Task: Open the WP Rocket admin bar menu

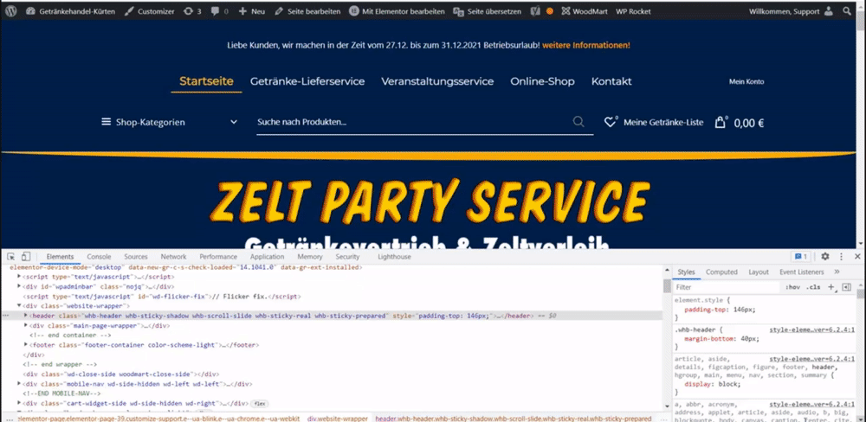Action: [x=634, y=11]
